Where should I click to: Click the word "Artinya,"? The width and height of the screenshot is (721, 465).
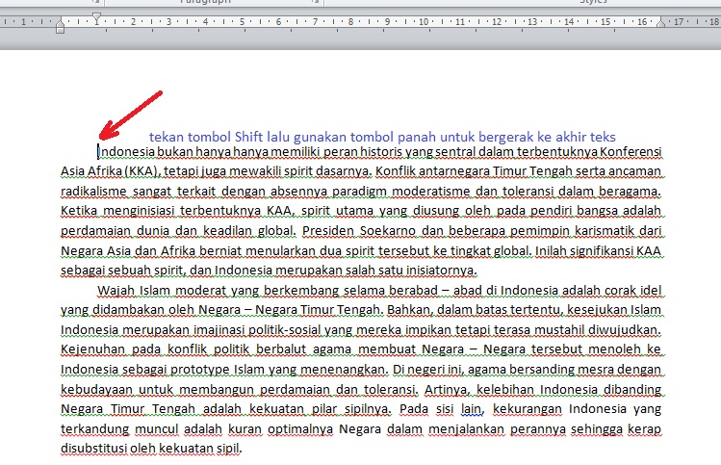(447, 390)
